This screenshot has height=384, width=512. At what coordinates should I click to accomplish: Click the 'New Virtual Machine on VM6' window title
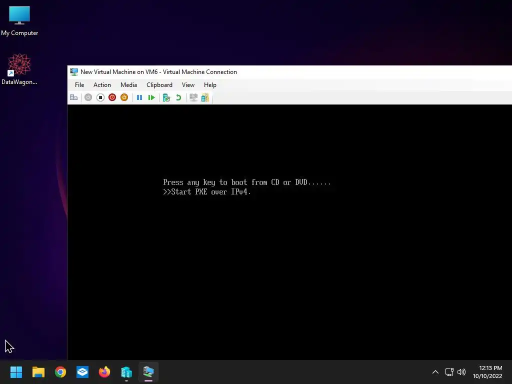tap(158, 72)
